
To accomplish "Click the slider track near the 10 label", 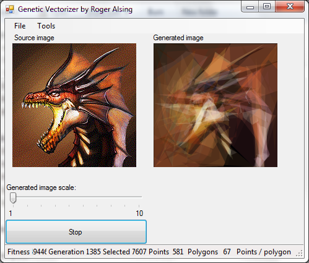I will click(139, 197).
